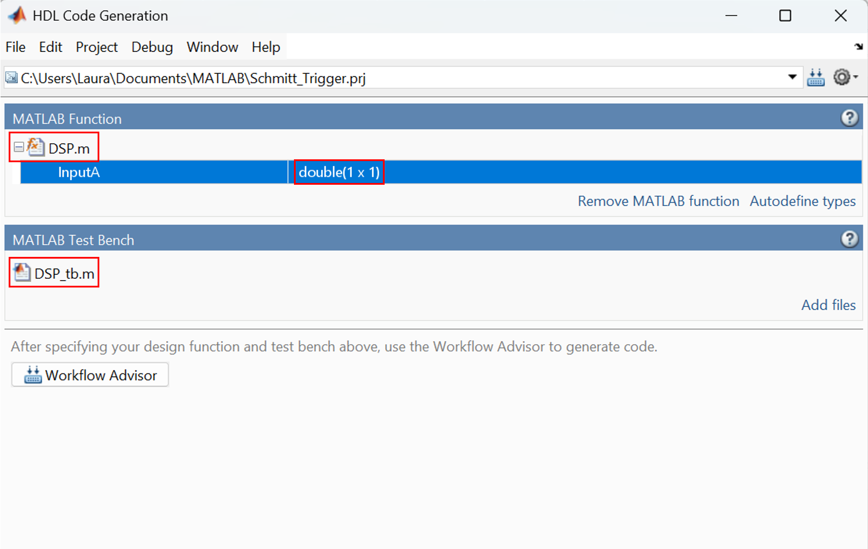Open the settings gear menu
Image resolution: width=868 pixels, height=549 pixels.
pos(845,77)
